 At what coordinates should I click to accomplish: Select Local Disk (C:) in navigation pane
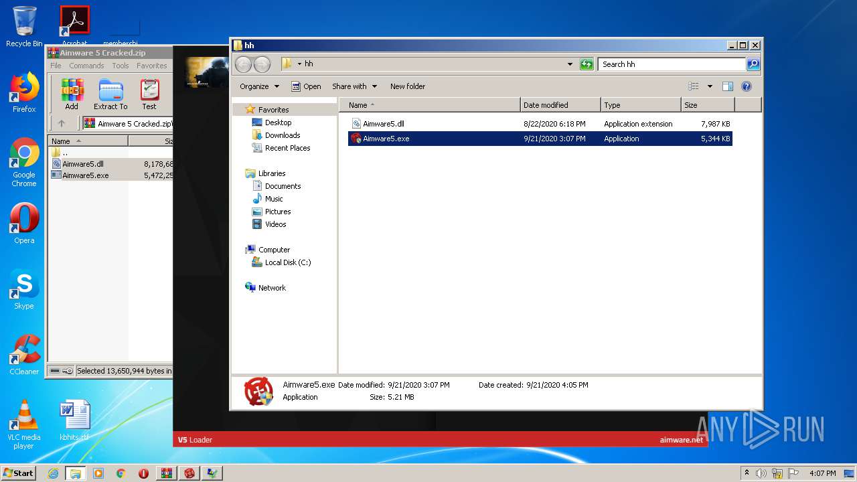click(288, 262)
